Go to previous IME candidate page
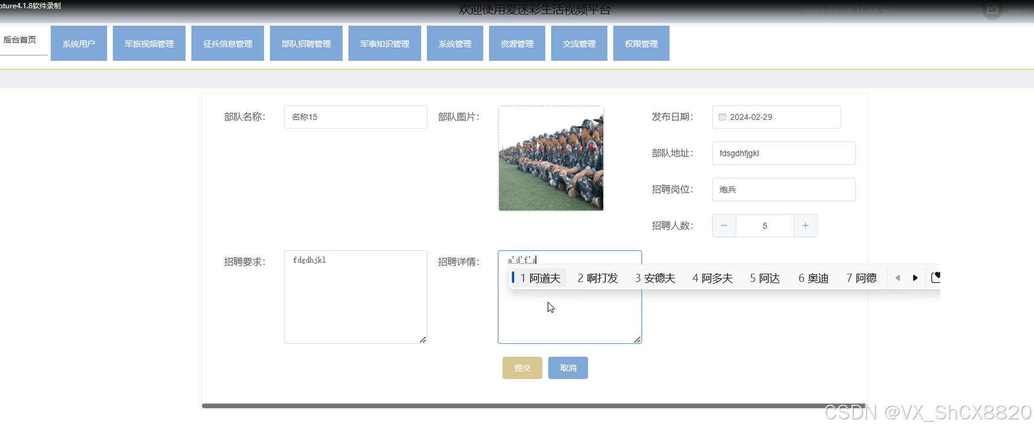Screen dimensions: 1034x430 (898, 278)
